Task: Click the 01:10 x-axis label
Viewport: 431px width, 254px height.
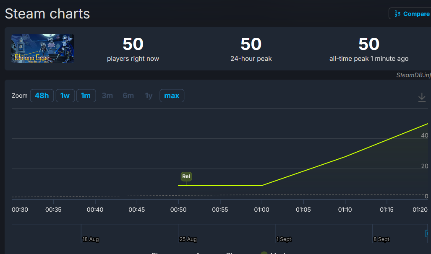Action: click(x=345, y=210)
